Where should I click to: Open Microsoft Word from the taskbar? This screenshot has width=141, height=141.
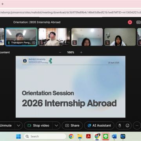(114, 136)
